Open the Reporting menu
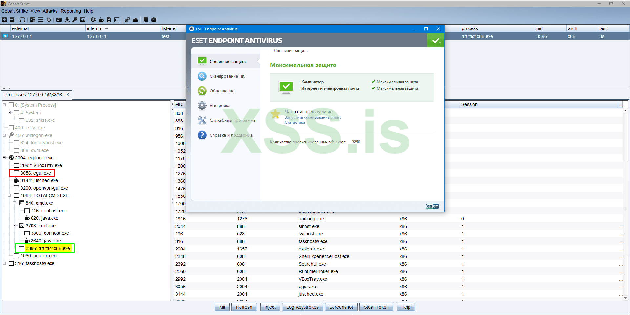Viewport: 630px width, 315px height. pos(71,11)
